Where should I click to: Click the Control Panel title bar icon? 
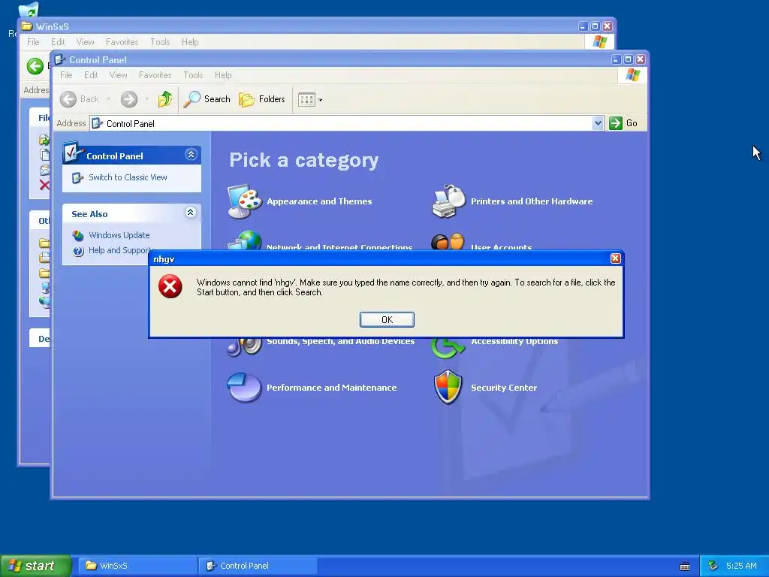[x=59, y=59]
